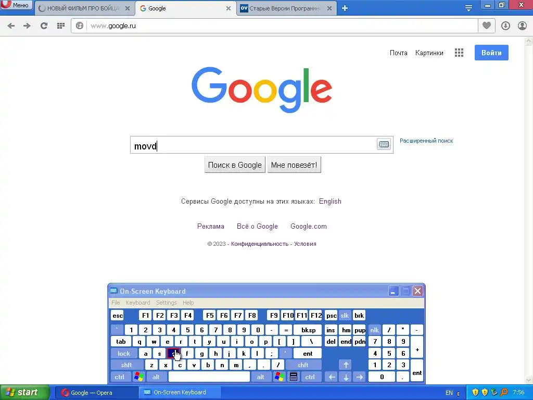Select the On-Screen Keyboard taskbar button
The image size is (533, 400).
coord(180,393)
